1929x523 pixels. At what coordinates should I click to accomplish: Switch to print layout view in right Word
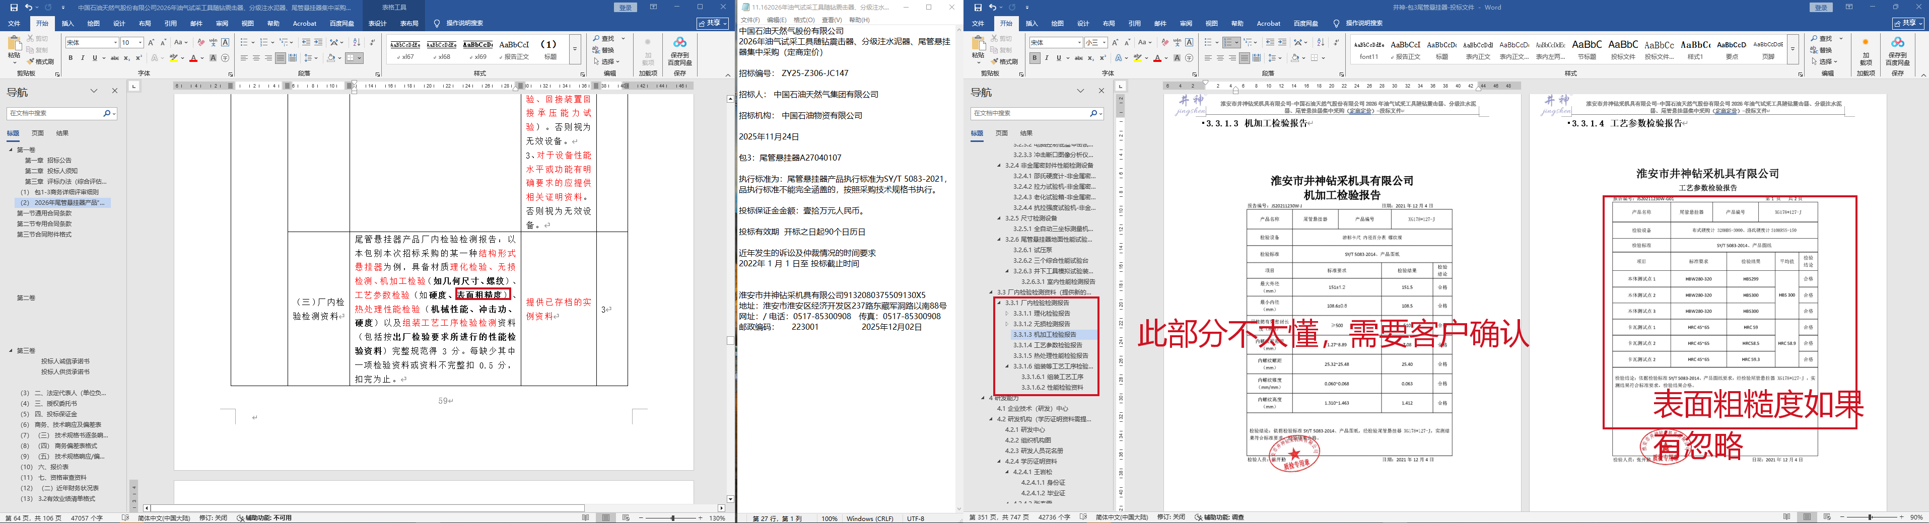(x=1808, y=518)
